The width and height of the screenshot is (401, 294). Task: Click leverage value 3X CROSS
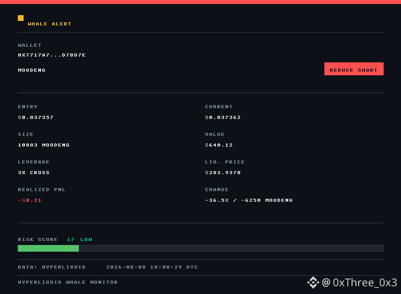[x=34, y=172]
